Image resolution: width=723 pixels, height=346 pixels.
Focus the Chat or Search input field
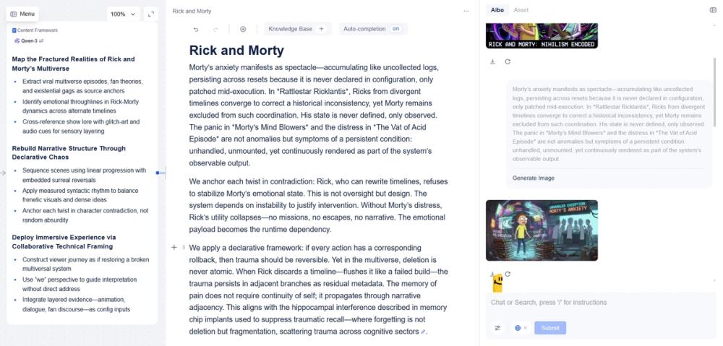[599, 303]
